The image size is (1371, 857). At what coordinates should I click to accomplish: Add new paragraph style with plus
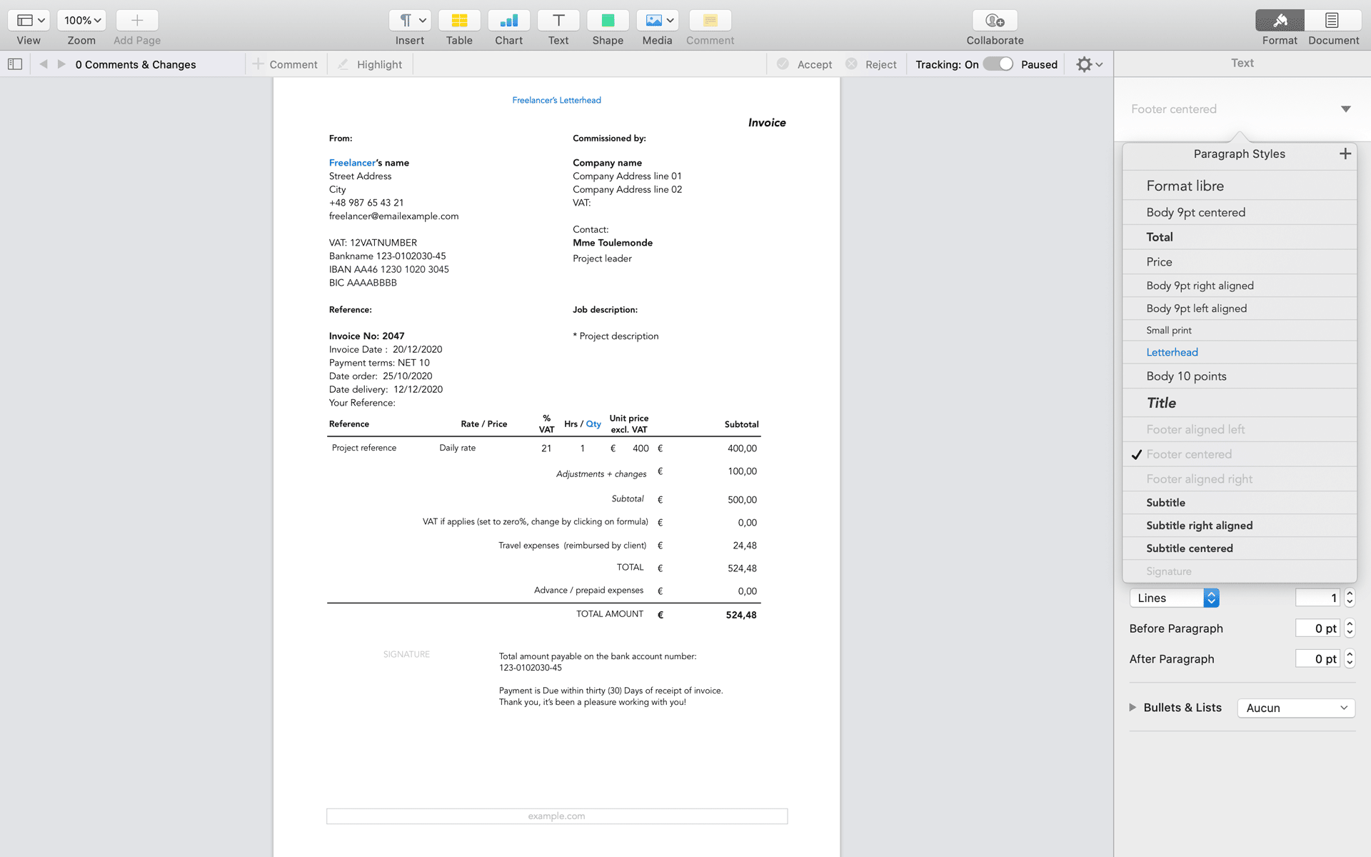pos(1345,154)
